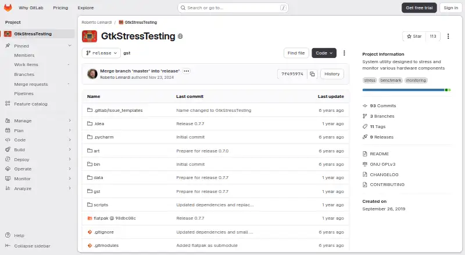Viewport: 465px width, 255px height.
Task: Click the GNU GPLv3 license scale icon
Action: point(365,164)
